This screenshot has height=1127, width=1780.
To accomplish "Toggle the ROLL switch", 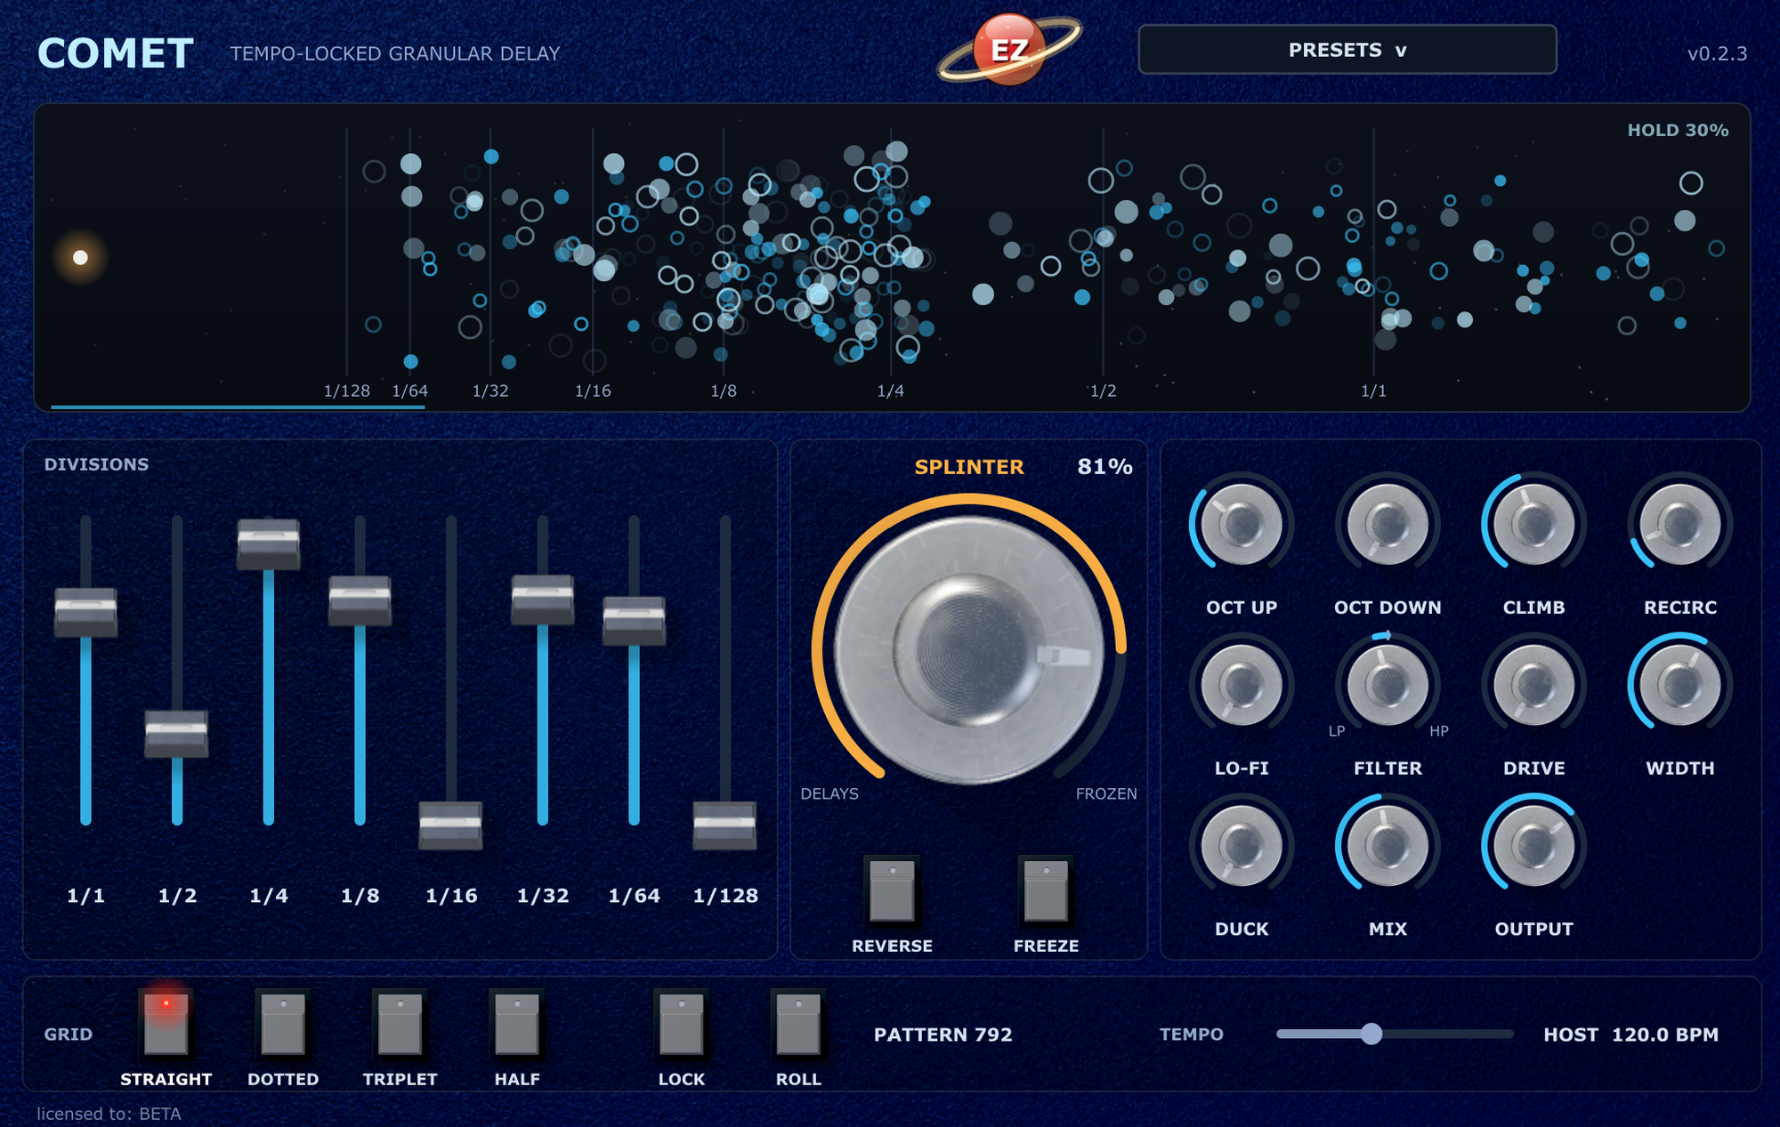I will point(798,1024).
